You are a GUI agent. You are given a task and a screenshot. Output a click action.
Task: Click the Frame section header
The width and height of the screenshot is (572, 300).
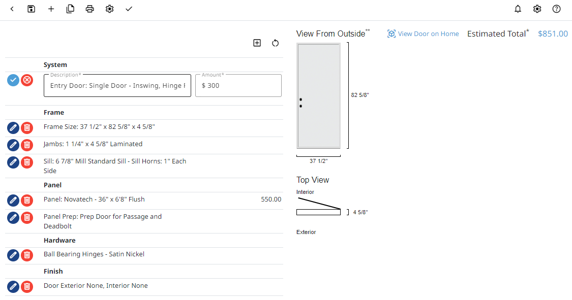(54, 113)
